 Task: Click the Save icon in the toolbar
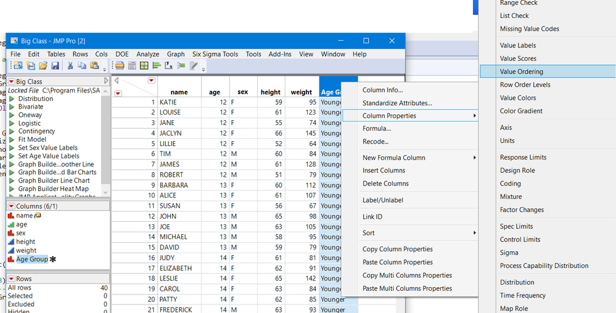(55, 66)
